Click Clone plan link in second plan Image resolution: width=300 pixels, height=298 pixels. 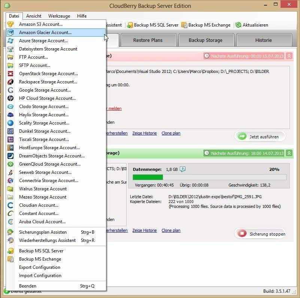point(171,230)
